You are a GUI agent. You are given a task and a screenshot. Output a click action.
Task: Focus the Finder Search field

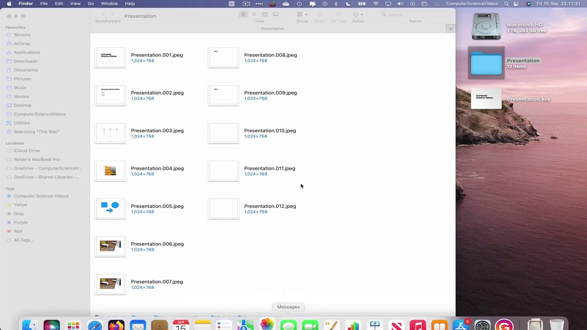[415, 15]
